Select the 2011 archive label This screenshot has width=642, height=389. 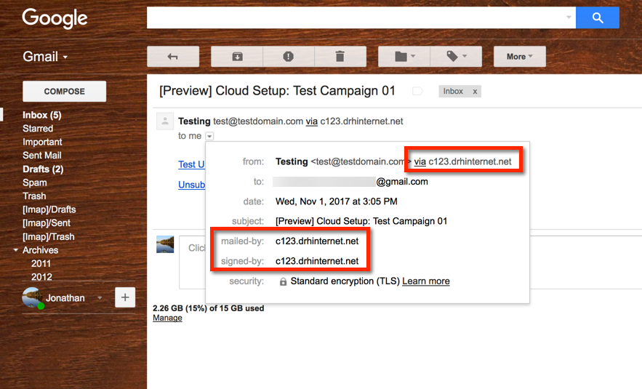pyautogui.click(x=41, y=264)
